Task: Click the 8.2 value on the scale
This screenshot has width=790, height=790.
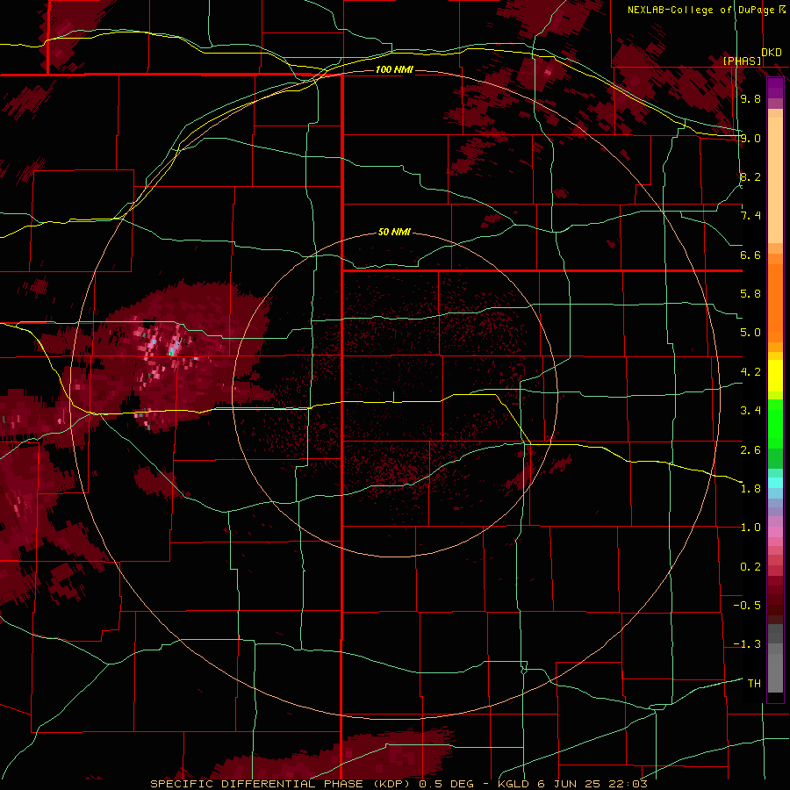Action: 750,176
